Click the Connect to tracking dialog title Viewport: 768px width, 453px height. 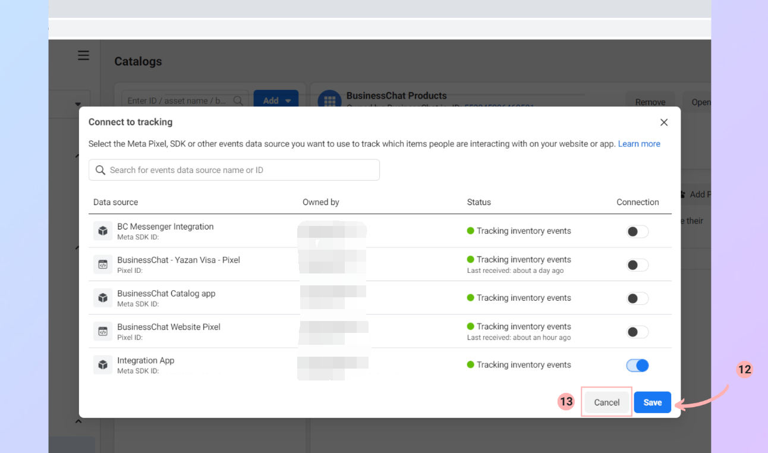(x=130, y=122)
